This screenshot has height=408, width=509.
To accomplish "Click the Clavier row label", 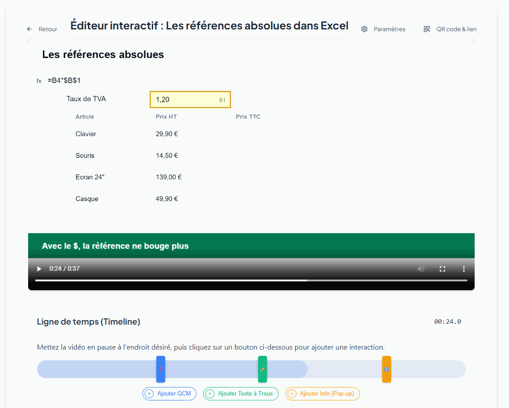I will pos(86,134).
